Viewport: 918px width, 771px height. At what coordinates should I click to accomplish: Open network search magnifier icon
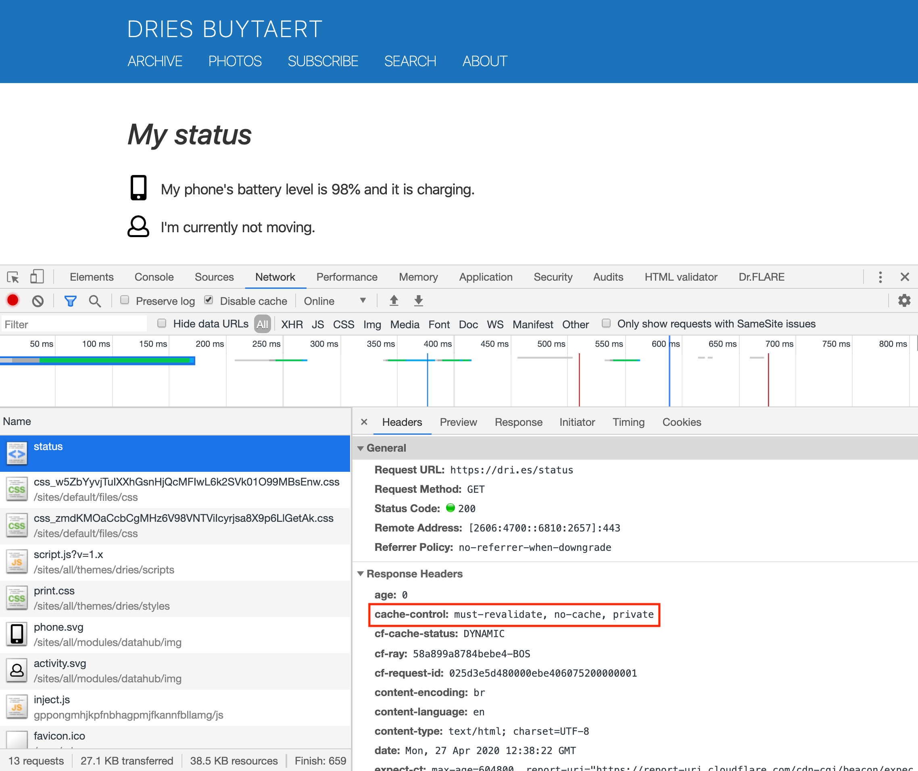point(95,301)
